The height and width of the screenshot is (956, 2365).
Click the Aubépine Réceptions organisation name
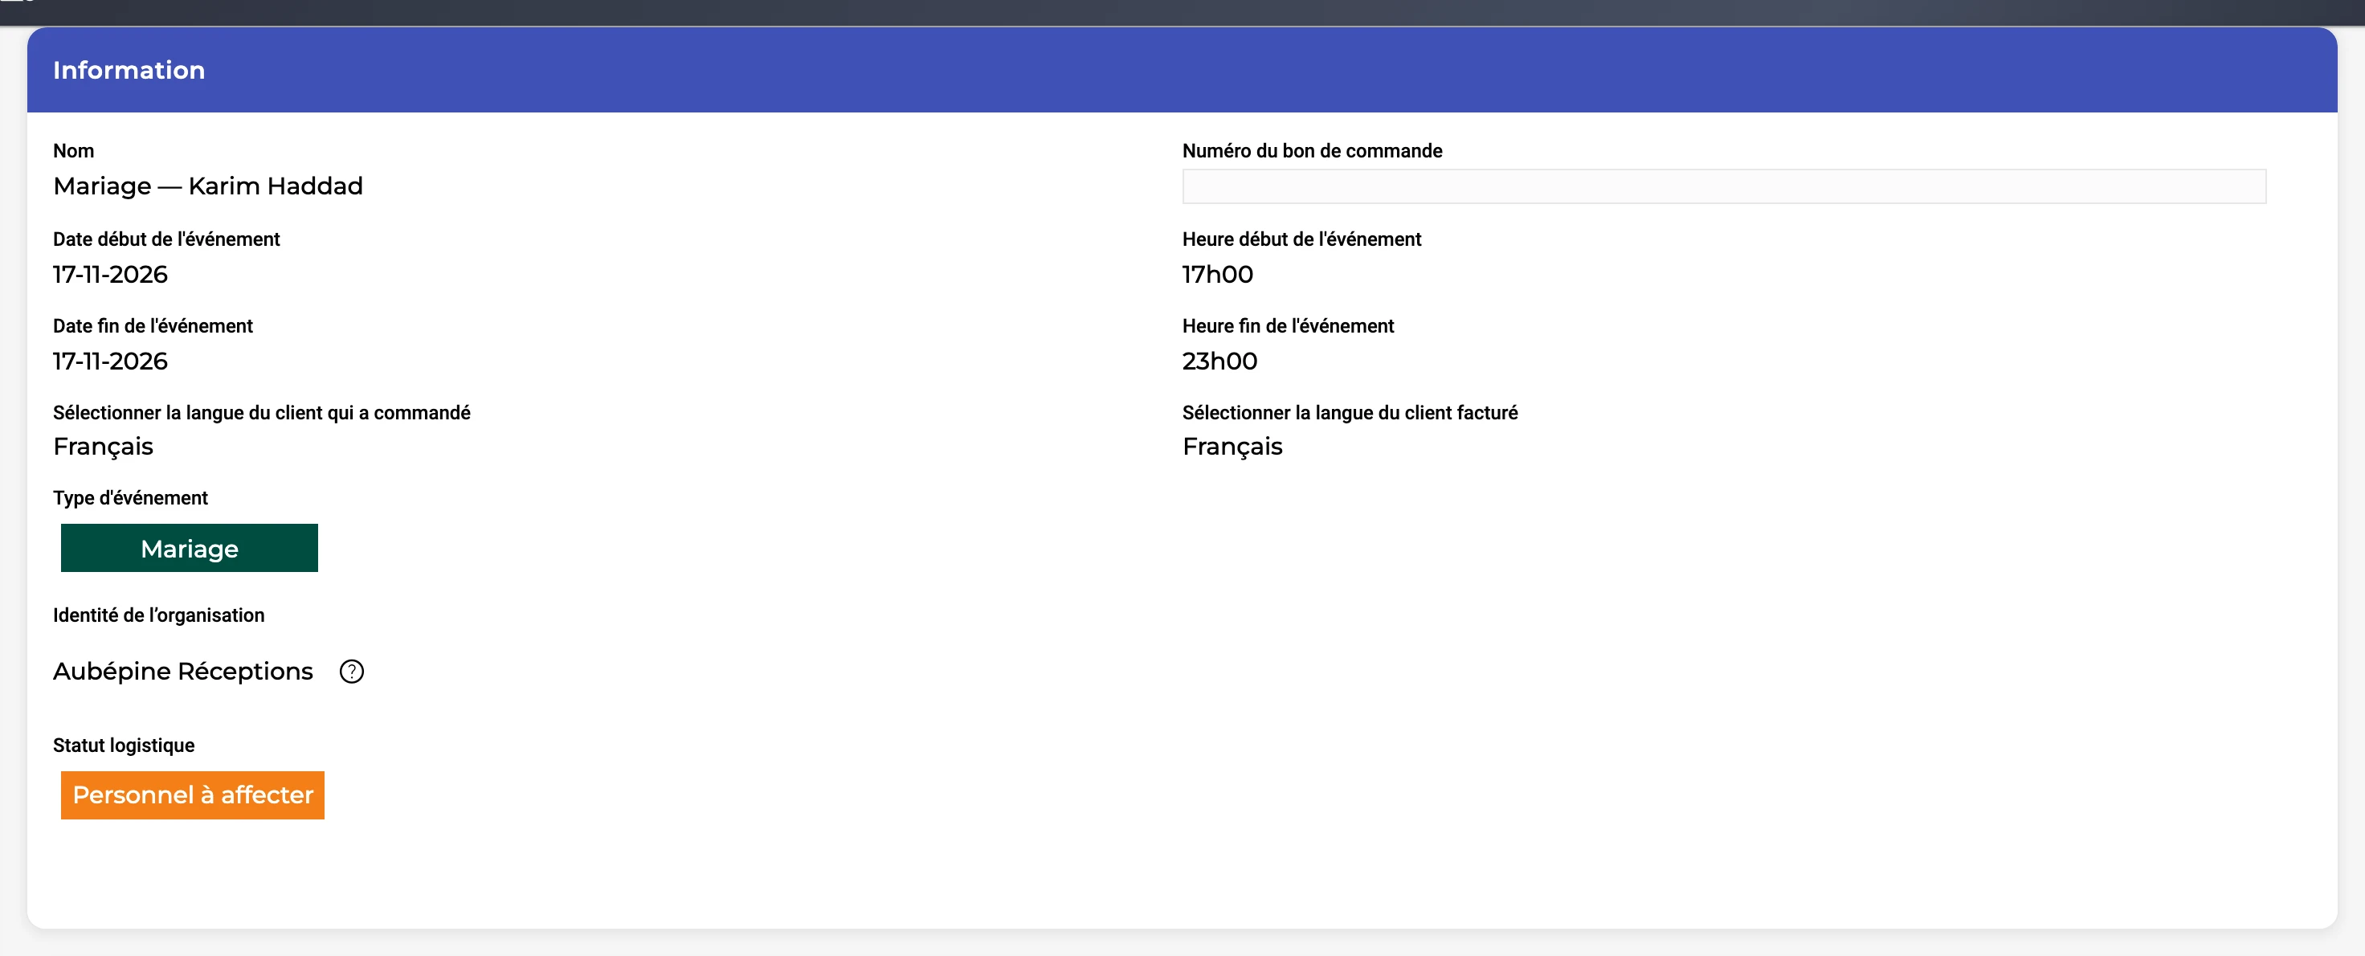182,672
